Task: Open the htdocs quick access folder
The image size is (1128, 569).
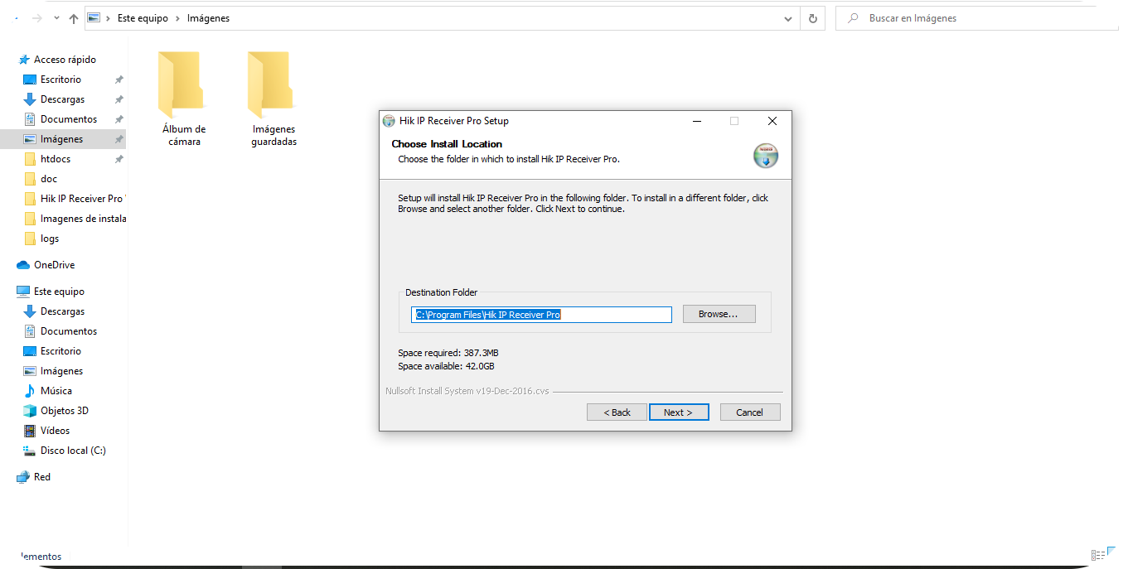Action: pyautogui.click(x=56, y=159)
